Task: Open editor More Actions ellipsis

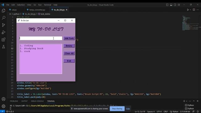Action: [x=198, y=10]
